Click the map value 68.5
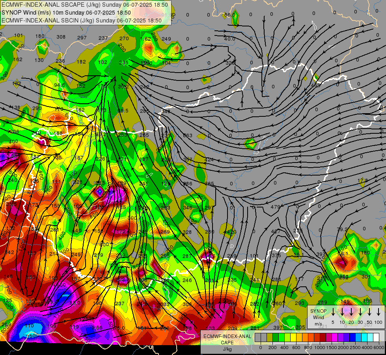The width and height of the screenshot is (386, 355). (x=123, y=111)
